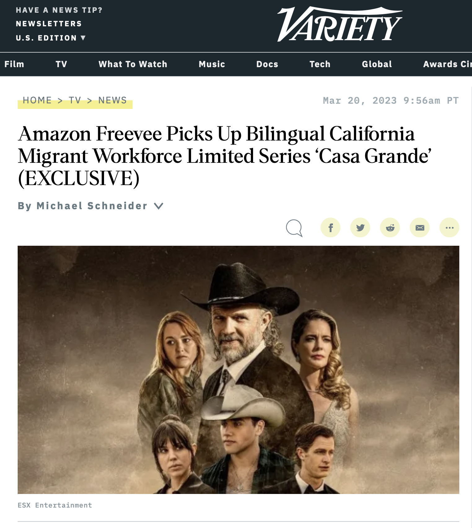Share article via email icon
Image resolution: width=472 pixels, height=528 pixels.
click(x=420, y=228)
